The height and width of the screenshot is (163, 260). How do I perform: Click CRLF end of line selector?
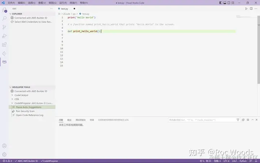coord(234,161)
